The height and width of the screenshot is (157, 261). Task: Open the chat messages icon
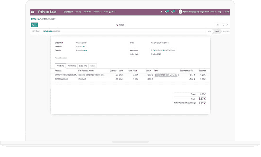(x=166, y=12)
